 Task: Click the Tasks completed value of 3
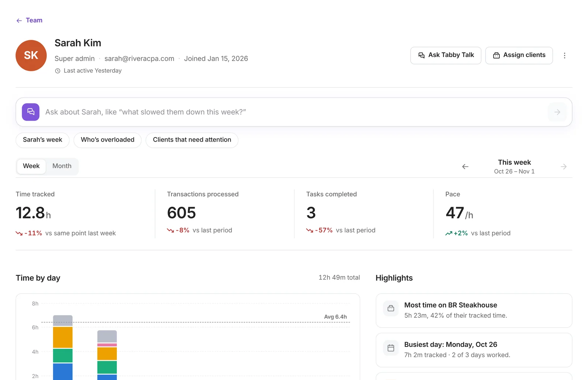point(311,213)
